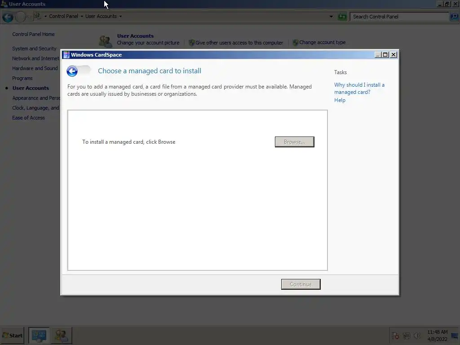
Task: Select Control Panel breadcrumb in address bar
Action: [63, 17]
